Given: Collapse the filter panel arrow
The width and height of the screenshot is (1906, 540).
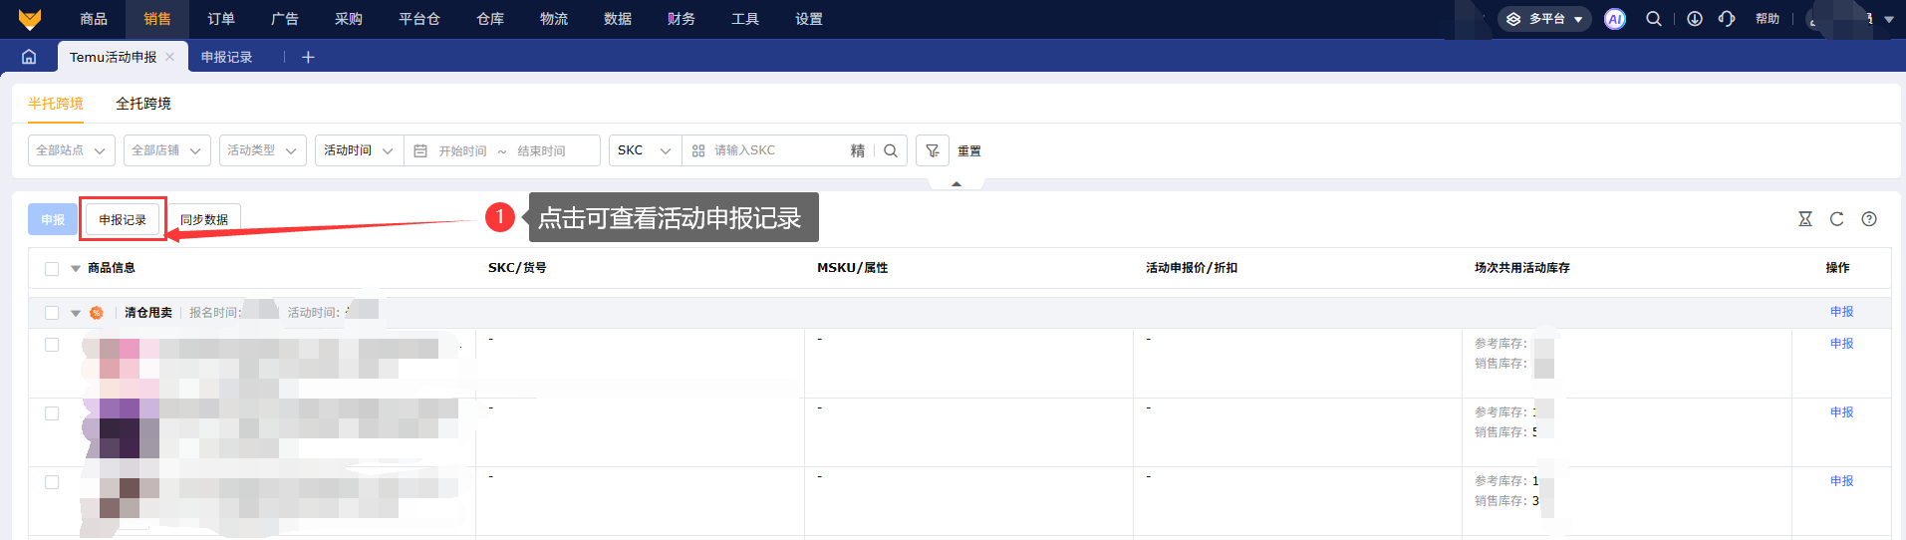Looking at the screenshot, I should tap(956, 183).
